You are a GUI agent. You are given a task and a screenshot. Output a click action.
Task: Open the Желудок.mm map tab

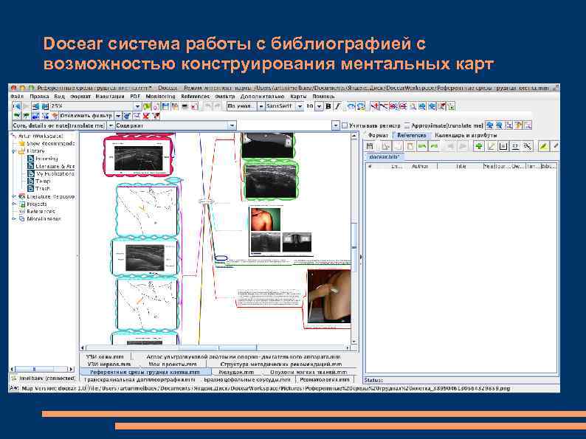[236, 372]
